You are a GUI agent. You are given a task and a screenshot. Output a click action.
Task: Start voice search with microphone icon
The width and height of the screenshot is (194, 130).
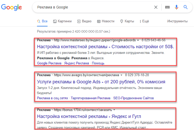pyautogui.click(x=177, y=7)
